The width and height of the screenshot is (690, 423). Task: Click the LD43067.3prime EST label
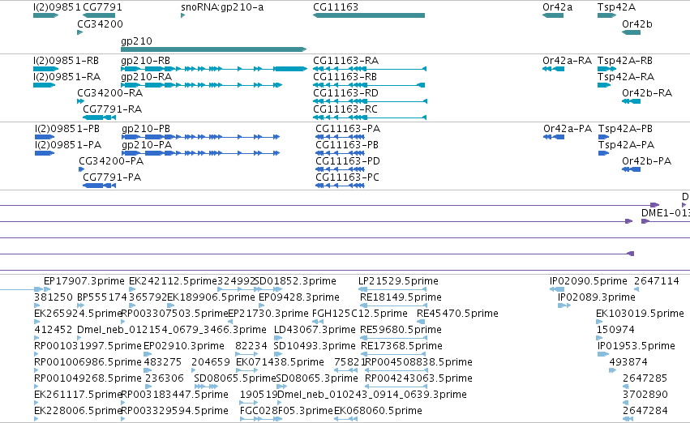(315, 330)
